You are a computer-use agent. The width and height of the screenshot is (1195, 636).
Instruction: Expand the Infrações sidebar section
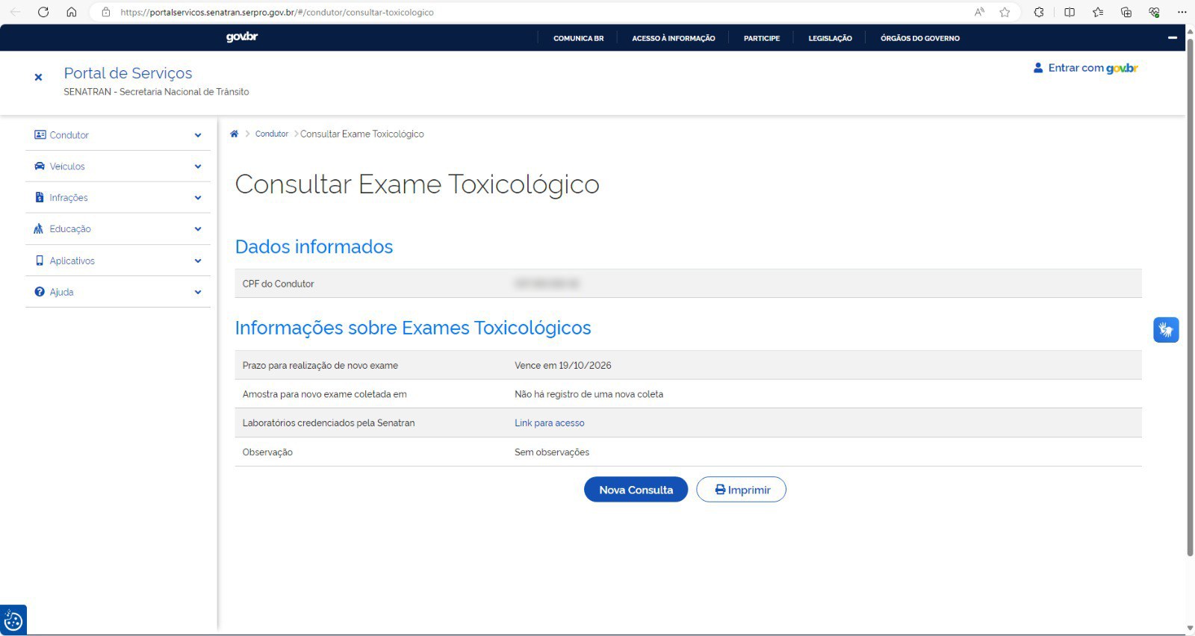[x=118, y=198]
